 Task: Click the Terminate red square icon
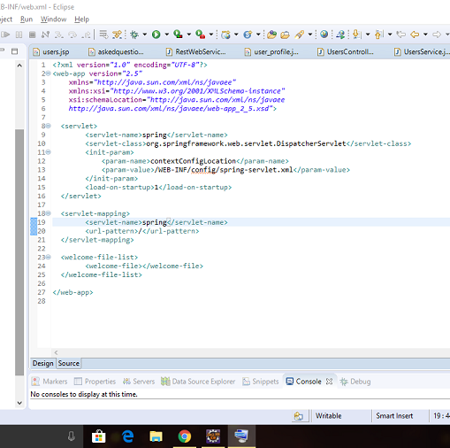click(x=32, y=35)
